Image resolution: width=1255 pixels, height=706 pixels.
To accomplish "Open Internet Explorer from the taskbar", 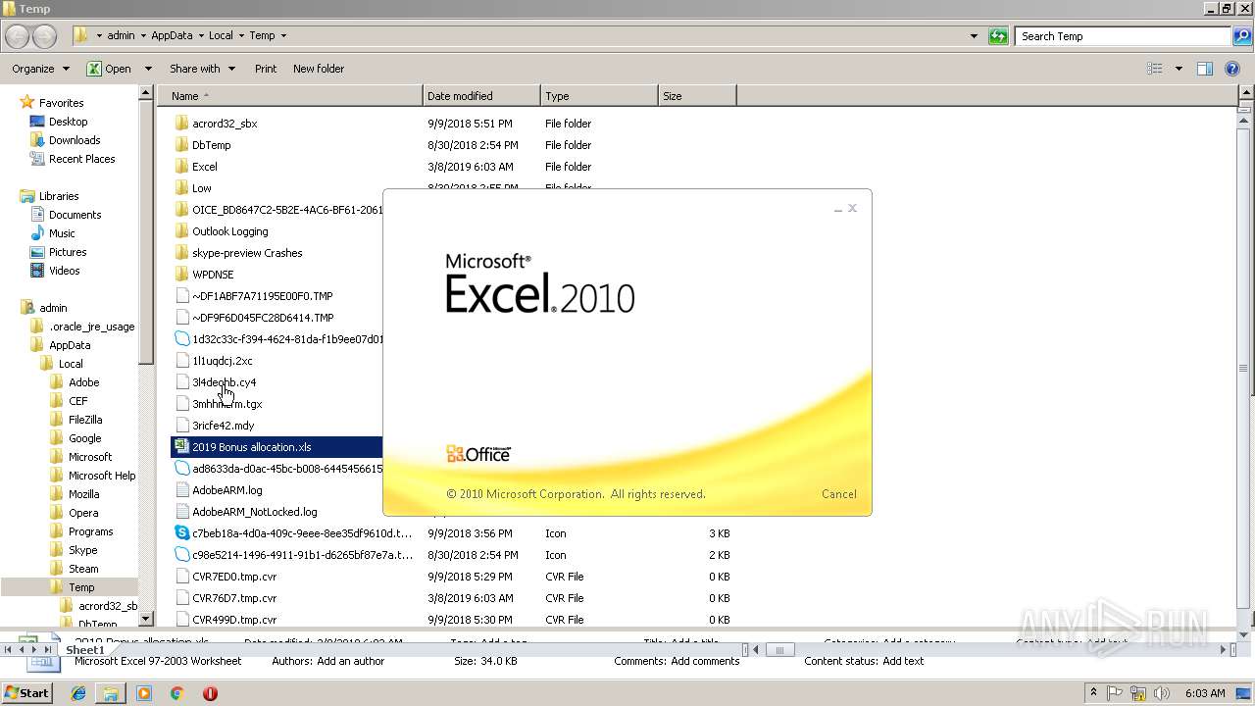I will 78,693.
